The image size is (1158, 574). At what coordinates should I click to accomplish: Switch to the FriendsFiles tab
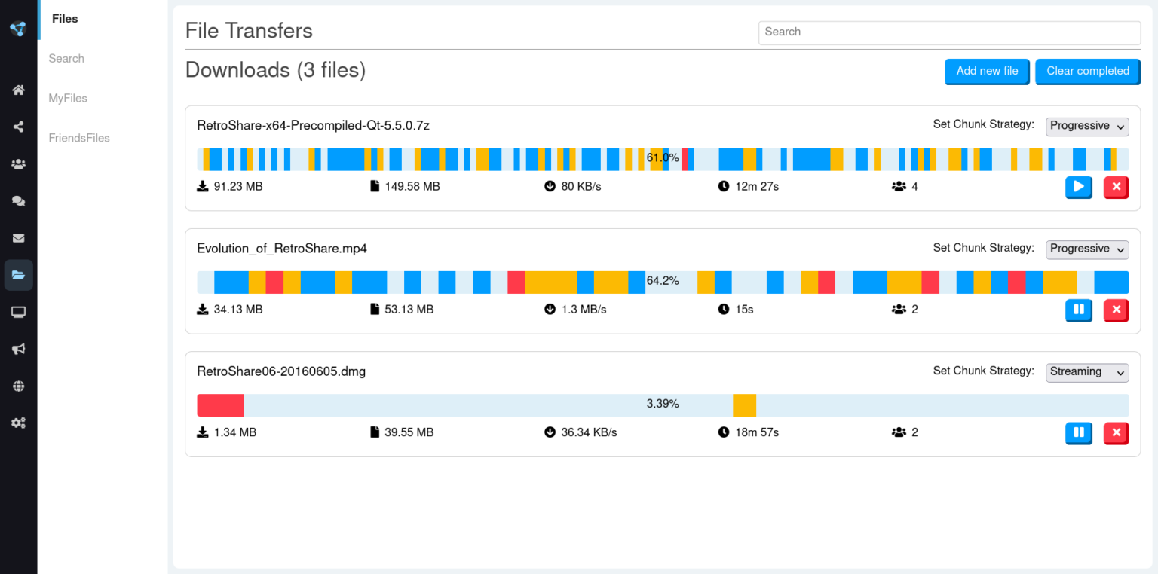[79, 139]
